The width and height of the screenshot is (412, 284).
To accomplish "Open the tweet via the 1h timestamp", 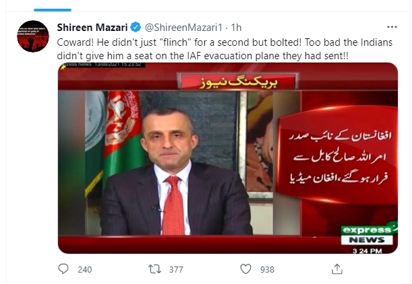I will 236,28.
